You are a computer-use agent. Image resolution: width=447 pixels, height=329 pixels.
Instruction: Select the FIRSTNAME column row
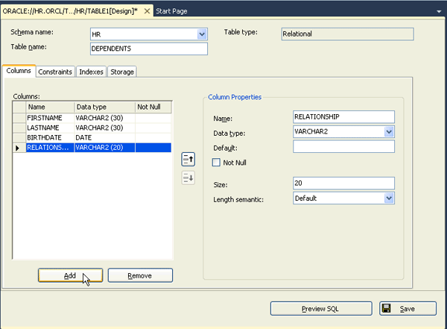click(49, 118)
